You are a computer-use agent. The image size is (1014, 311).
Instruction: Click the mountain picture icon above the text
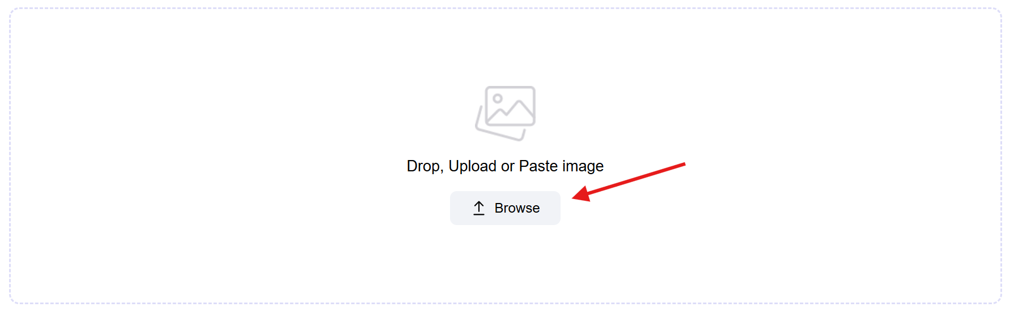(x=505, y=113)
